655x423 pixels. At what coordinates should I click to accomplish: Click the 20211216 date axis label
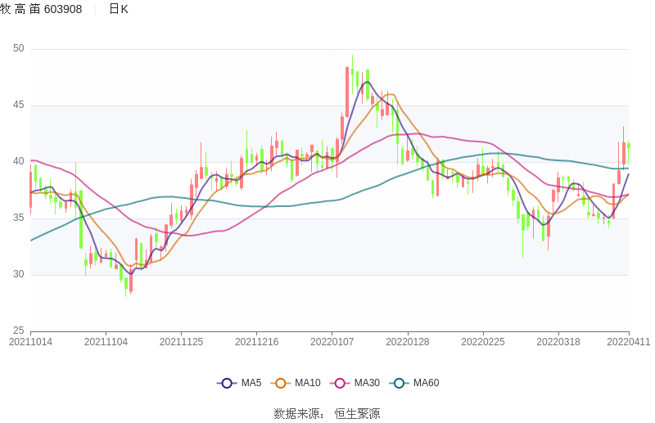click(x=256, y=341)
